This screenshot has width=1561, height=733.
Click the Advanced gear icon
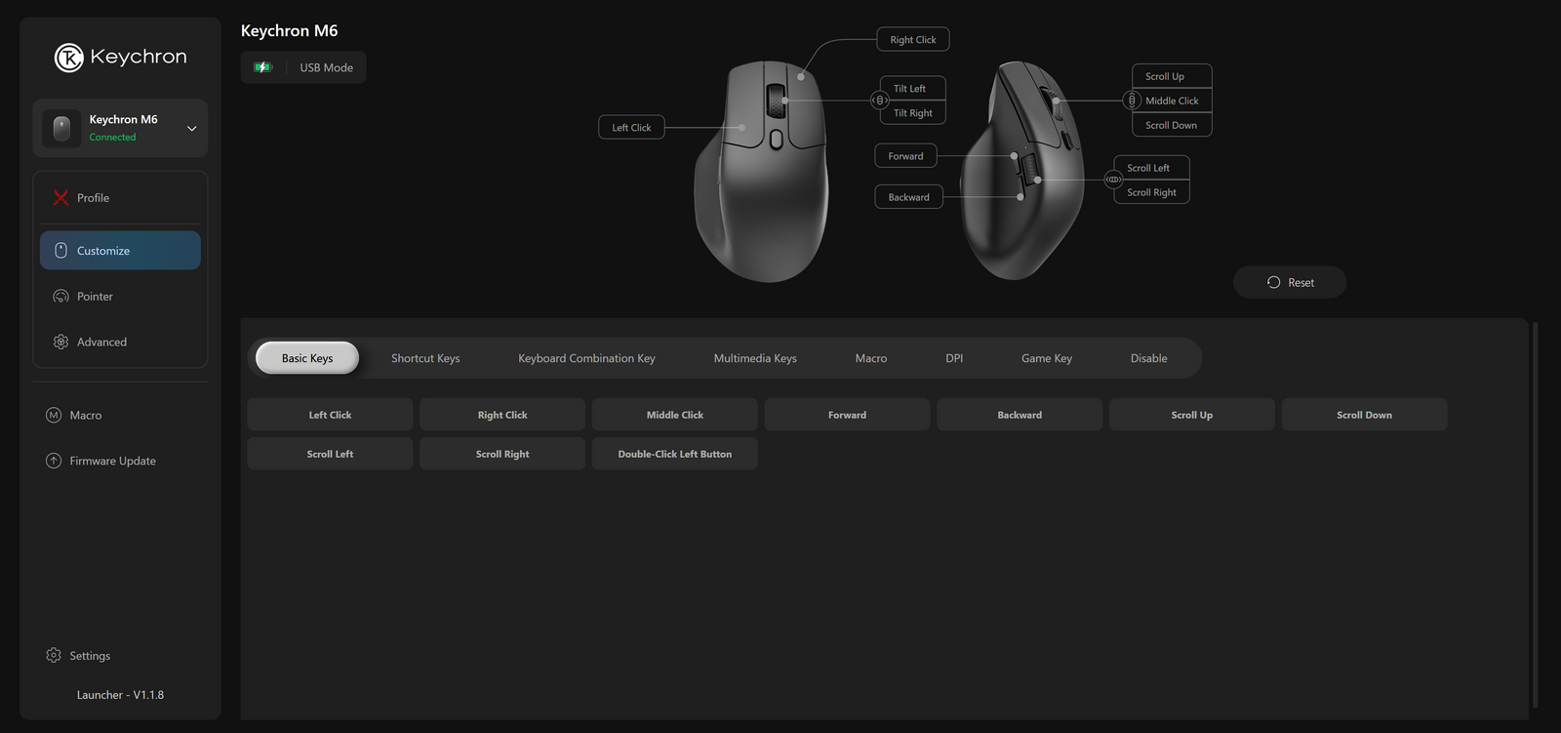pos(60,343)
